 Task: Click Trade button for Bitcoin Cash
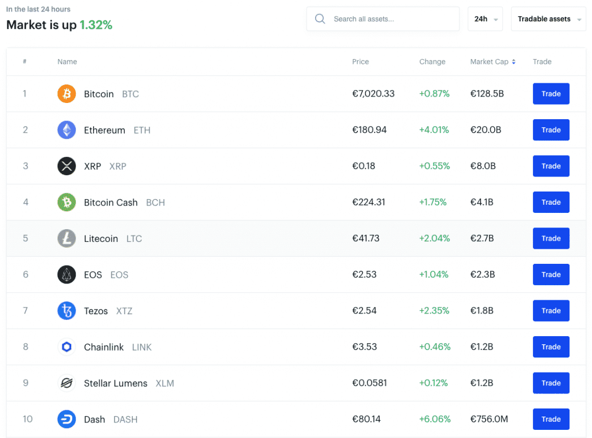(x=551, y=202)
